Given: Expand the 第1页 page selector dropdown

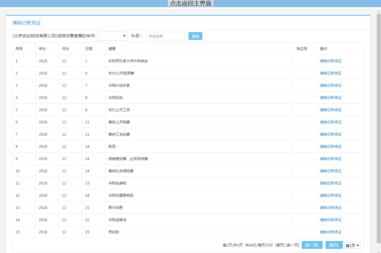Looking at the screenshot, I should click(x=352, y=246).
